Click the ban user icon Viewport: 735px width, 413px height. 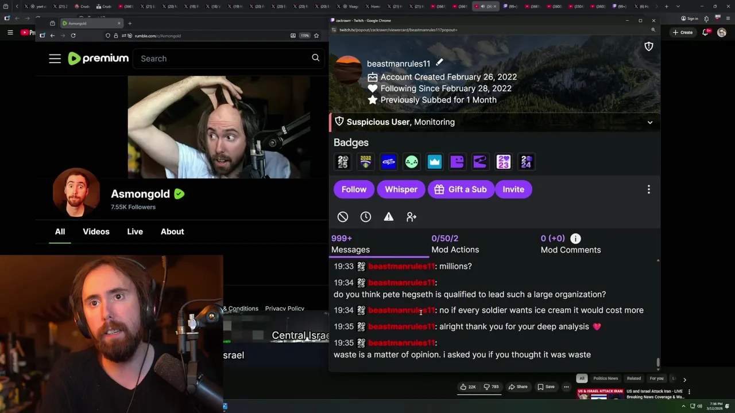coord(343,217)
